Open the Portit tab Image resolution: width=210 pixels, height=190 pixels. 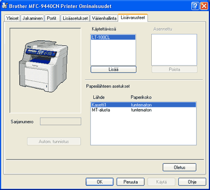click(x=52, y=18)
